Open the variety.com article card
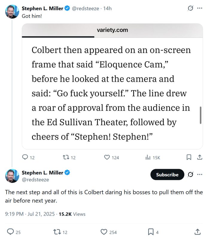 point(112,87)
